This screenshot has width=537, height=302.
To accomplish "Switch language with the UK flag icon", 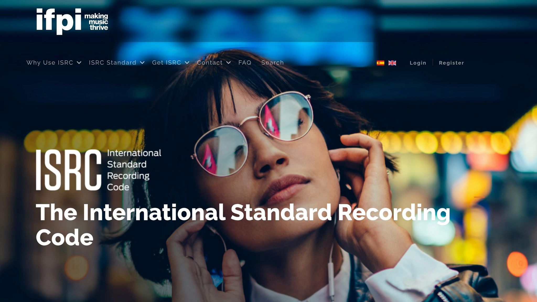I will pos(392,63).
